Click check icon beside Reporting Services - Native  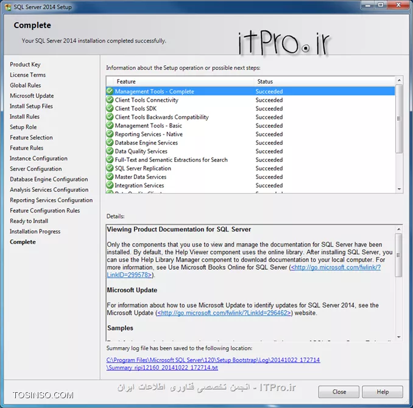point(110,134)
